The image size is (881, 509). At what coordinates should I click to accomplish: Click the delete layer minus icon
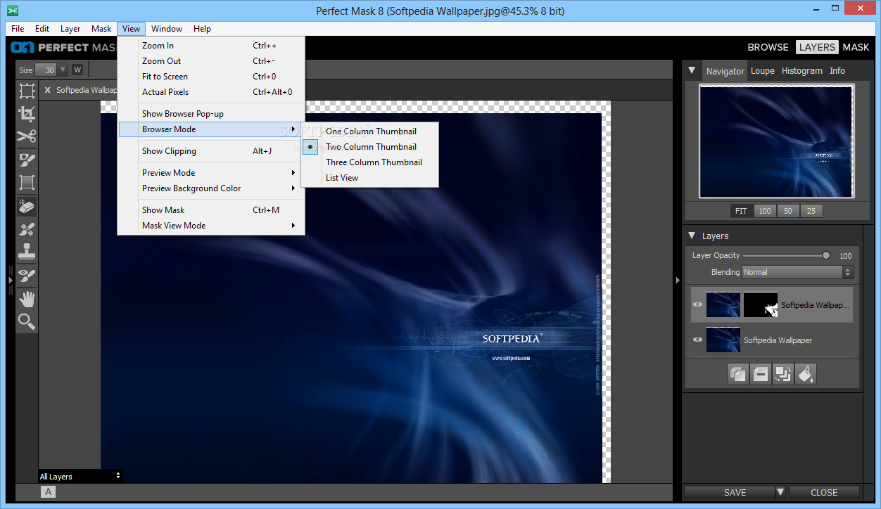761,374
